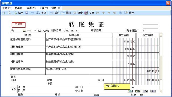Click the 制单日期 date field
The height and width of the screenshot is (97, 172).
tap(70, 31)
